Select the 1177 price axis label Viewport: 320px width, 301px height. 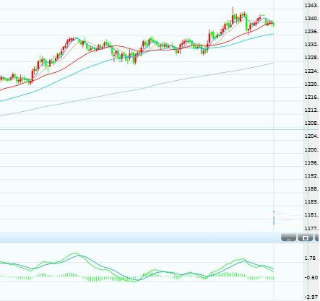(312, 228)
